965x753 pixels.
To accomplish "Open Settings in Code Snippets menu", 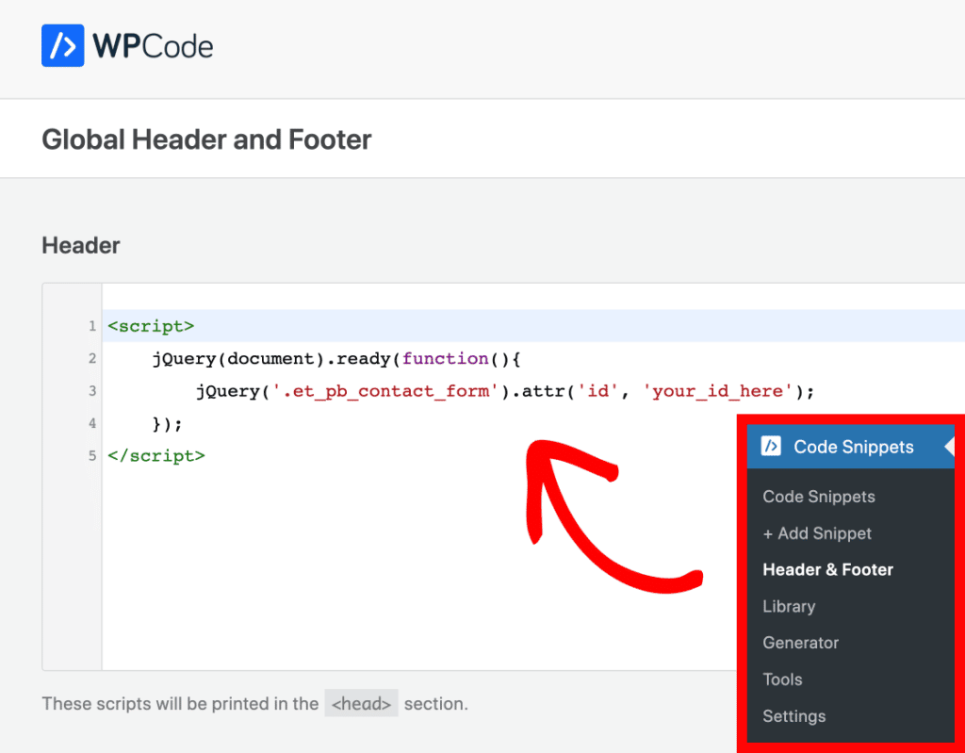I will click(x=793, y=716).
